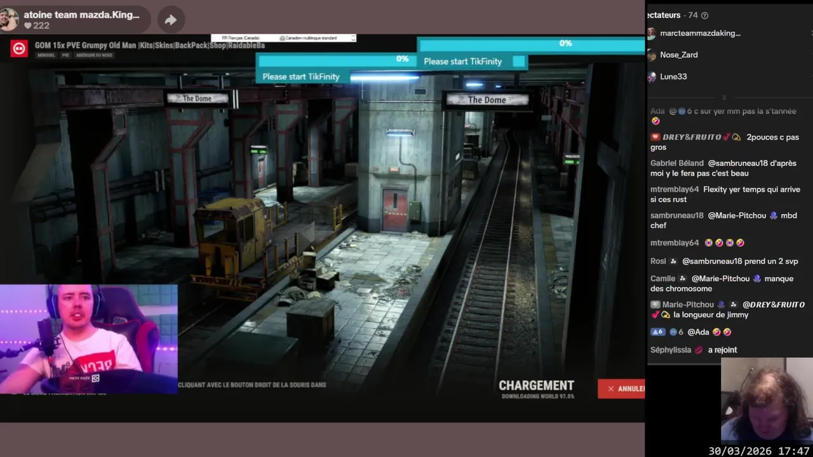
Task: Open the streamer's profile avatar
Action: click(x=10, y=20)
